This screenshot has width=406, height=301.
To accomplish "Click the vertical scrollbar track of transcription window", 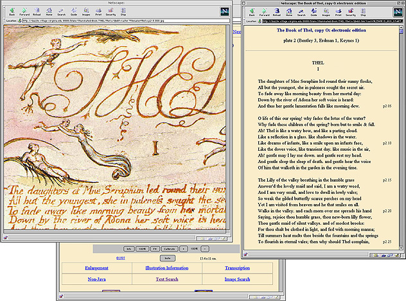I will tap(401, 140).
